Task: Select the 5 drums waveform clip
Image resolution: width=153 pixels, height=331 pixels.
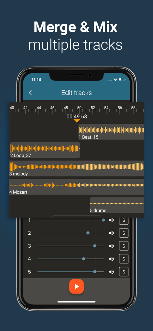Action: click(117, 205)
